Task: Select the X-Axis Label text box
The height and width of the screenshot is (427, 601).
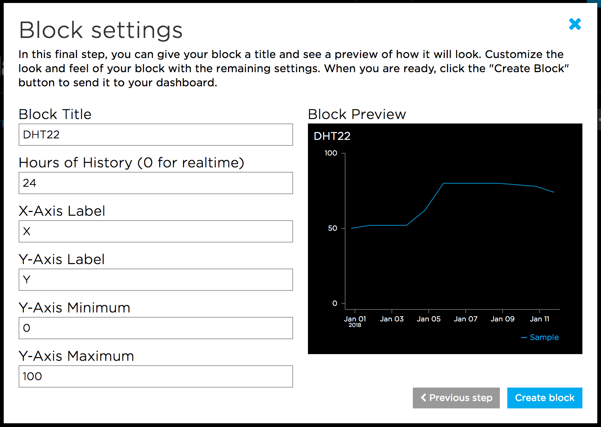Action: pyautogui.click(x=155, y=231)
